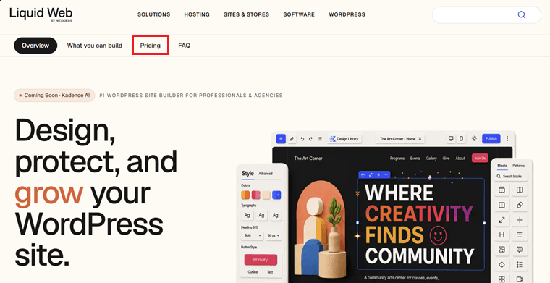The image size is (550, 283).
Task: Insert the link chain block
Action: (x=520, y=205)
